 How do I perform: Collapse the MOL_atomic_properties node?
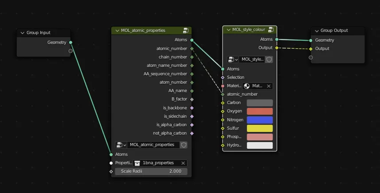point(118,31)
